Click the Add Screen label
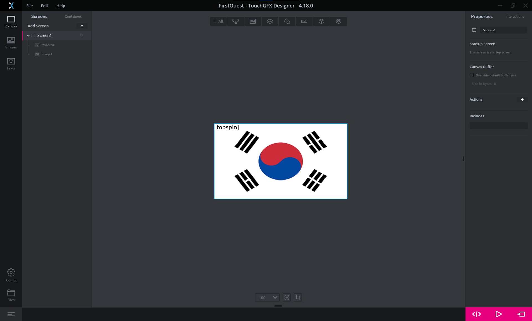Viewport: 532px width, 321px height. coord(38,26)
